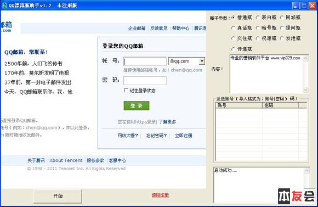This screenshot has height=207, width=318.
Task: Click the QQ邮箱 logo
Action: coord(6,26)
